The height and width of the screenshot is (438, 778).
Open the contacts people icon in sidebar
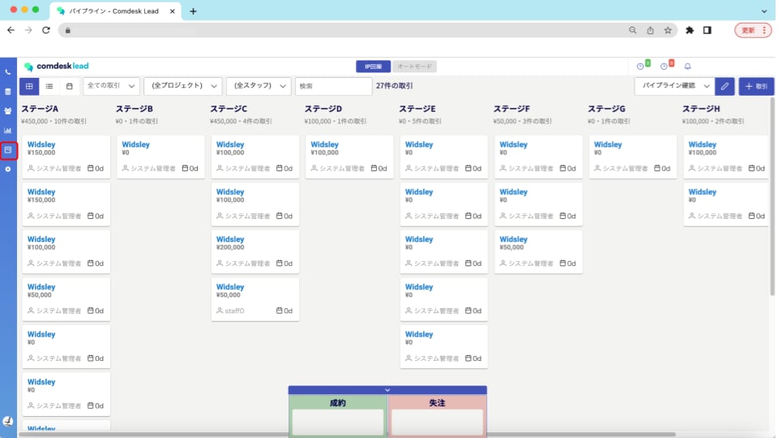pos(8,111)
